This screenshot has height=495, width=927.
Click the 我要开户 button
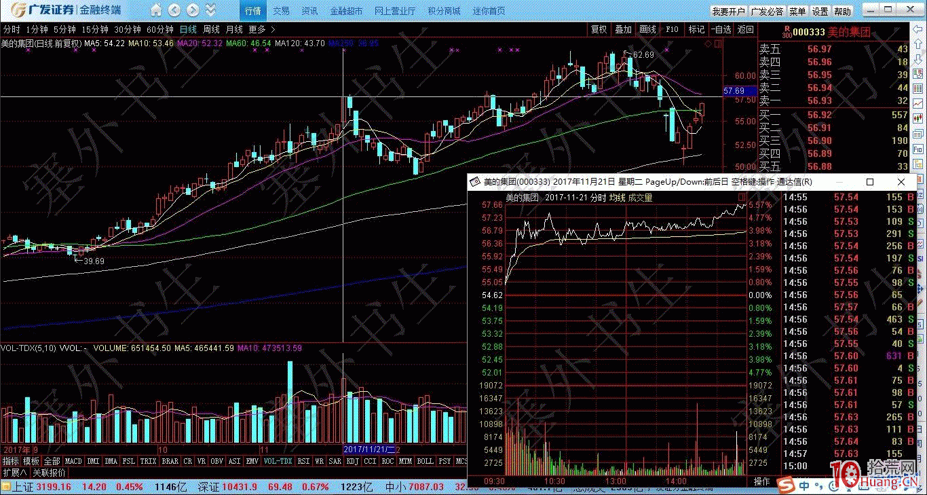729,12
